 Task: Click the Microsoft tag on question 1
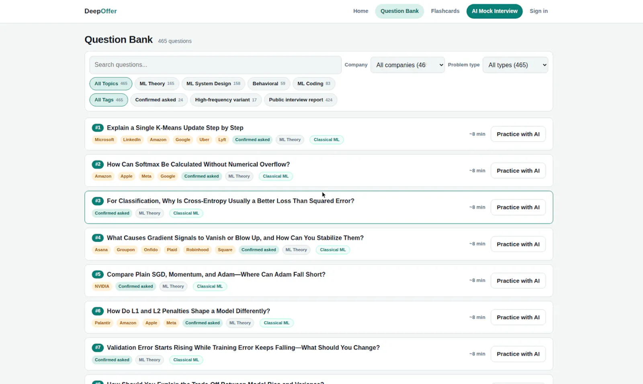[104, 140]
